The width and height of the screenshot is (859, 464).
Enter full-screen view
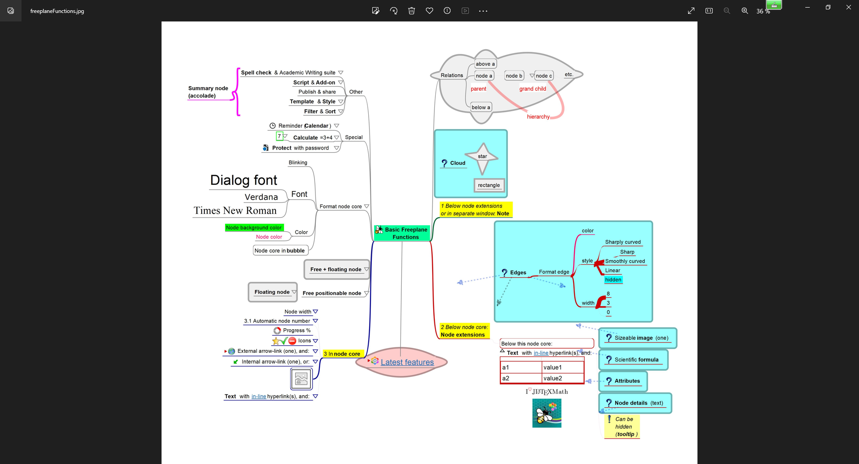(x=691, y=11)
